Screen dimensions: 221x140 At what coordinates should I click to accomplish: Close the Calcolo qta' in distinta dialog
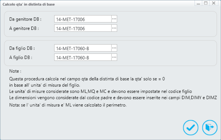pos(214,3)
